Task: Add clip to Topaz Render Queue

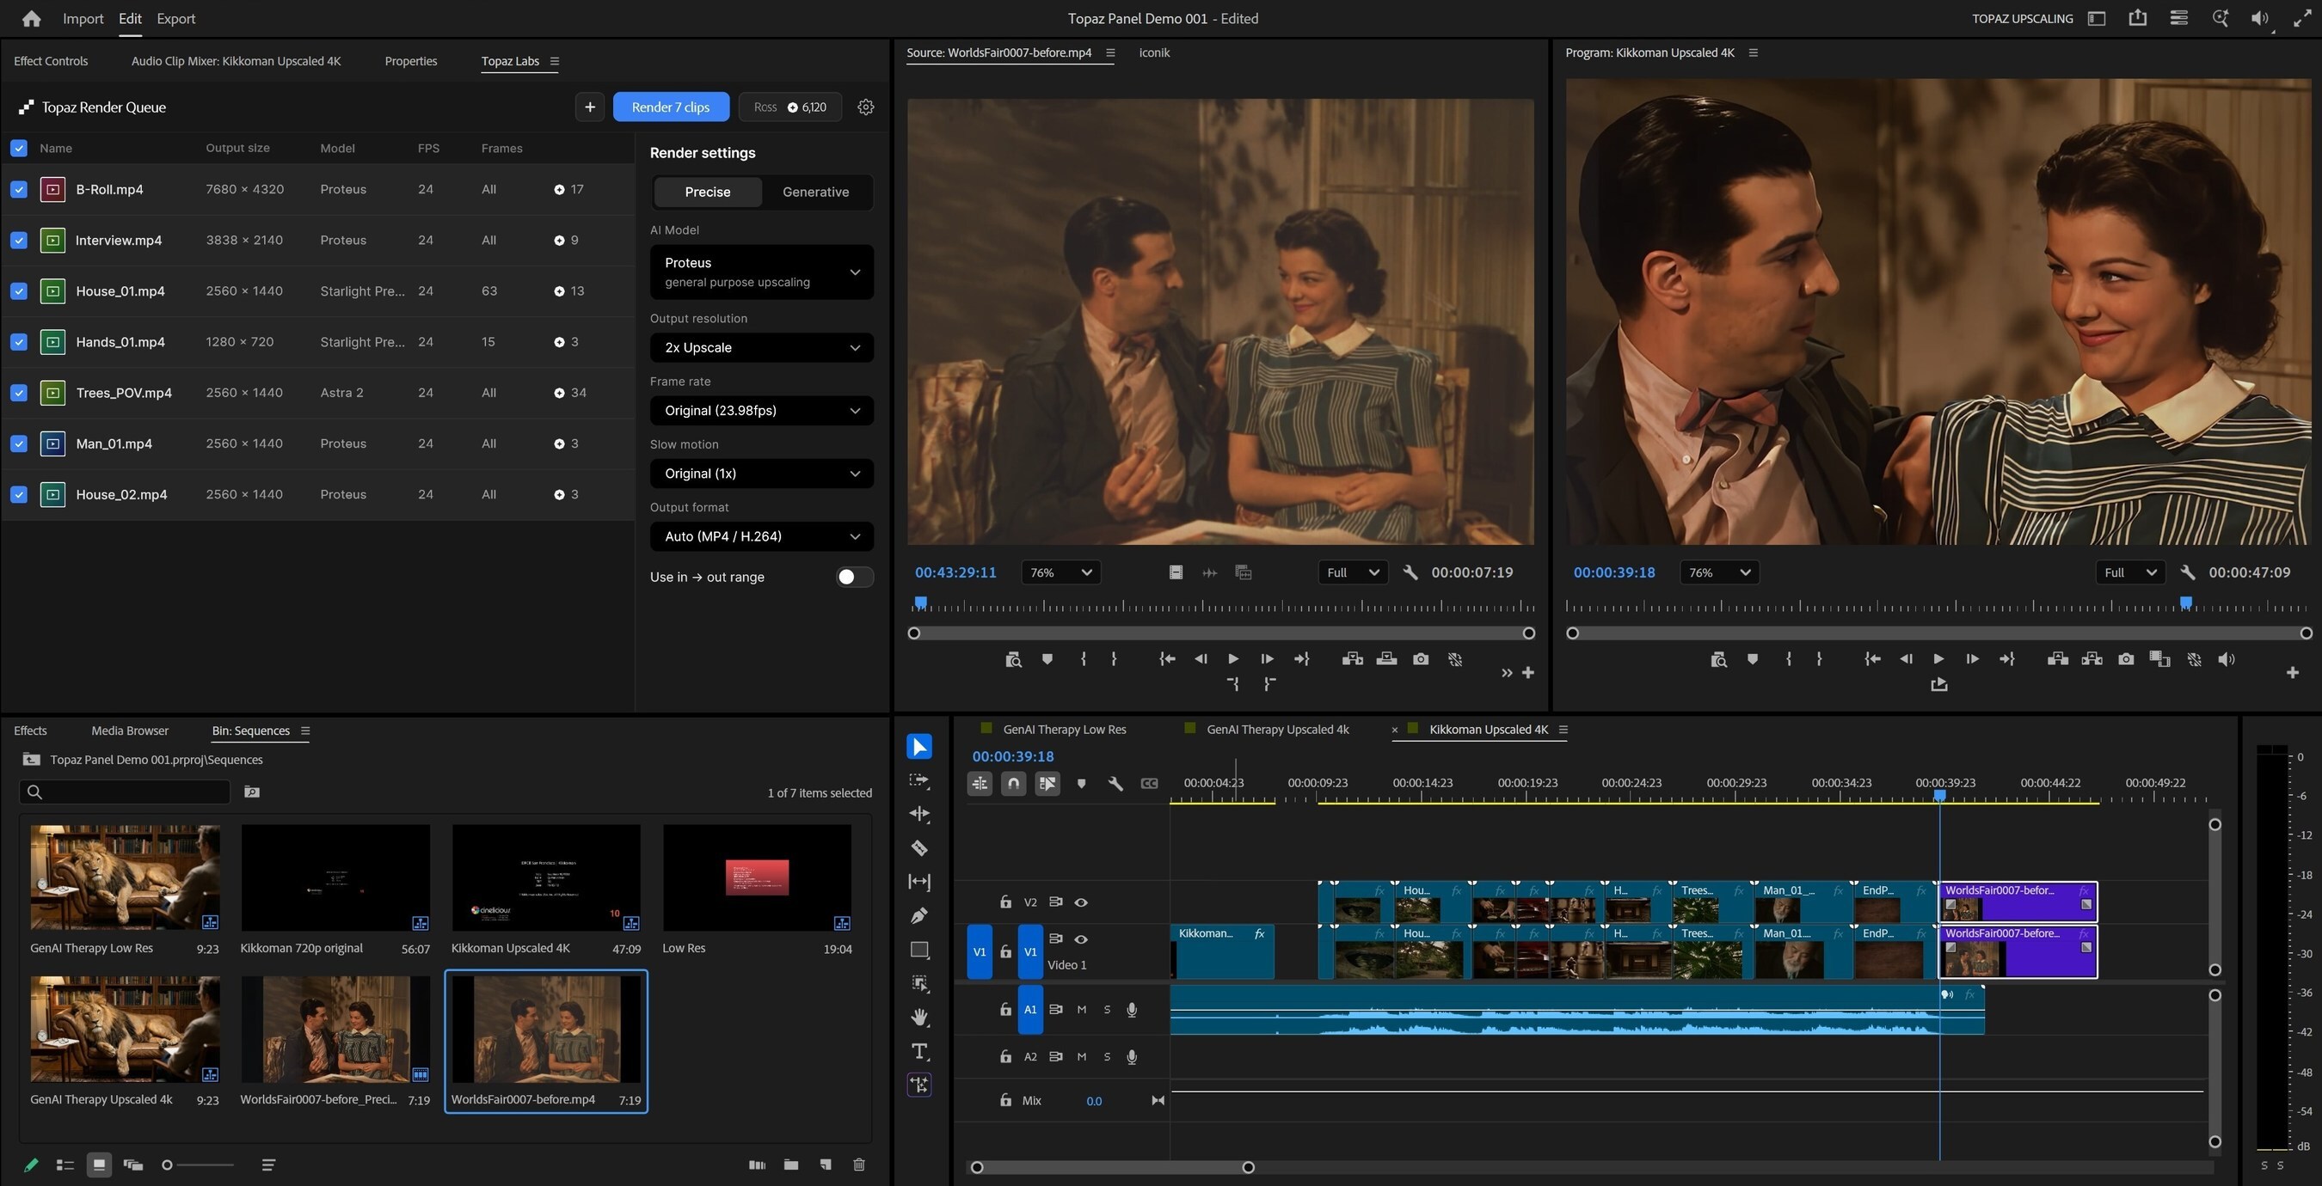Action: click(x=589, y=107)
